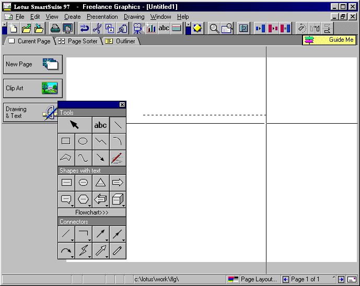Click the abc text icon in top toolbar

point(164,28)
